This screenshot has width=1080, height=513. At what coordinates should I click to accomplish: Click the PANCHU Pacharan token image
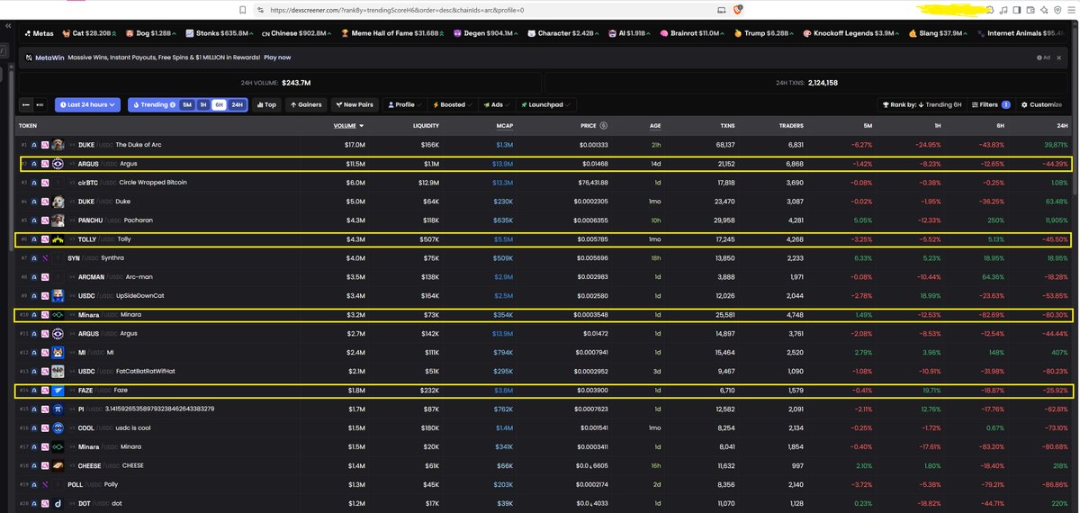(58, 220)
